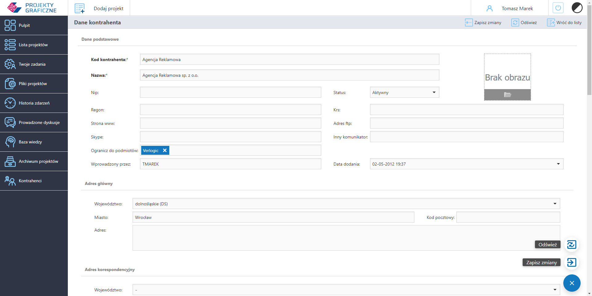This screenshot has width=592, height=296.
Task: Expand the Data dodania date picker
Action: coord(558,164)
